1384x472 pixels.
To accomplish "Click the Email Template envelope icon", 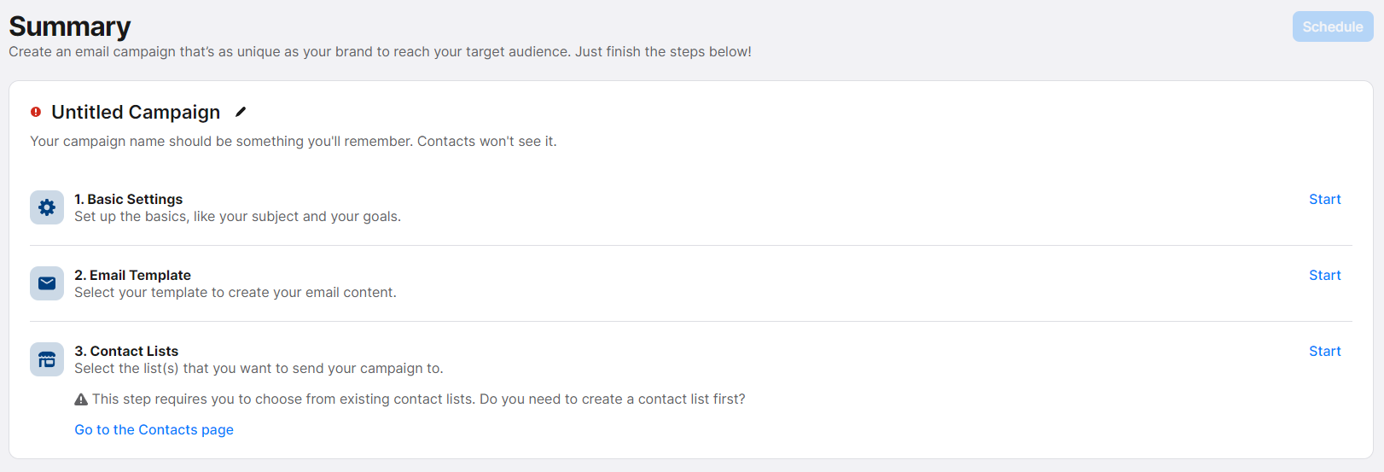I will [47, 283].
